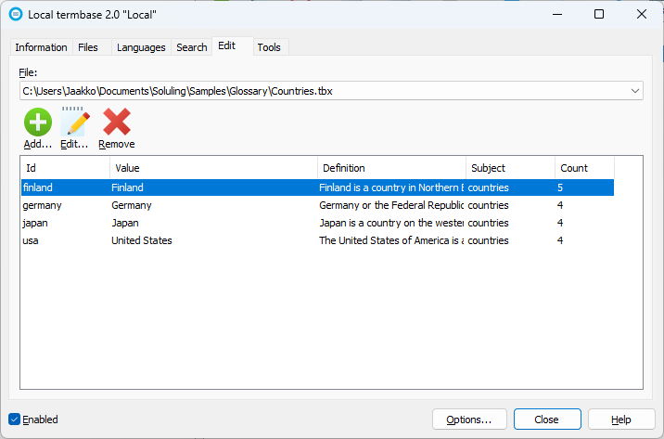The width and height of the screenshot is (664, 439).
Task: Go to the Search tab
Action: (192, 47)
